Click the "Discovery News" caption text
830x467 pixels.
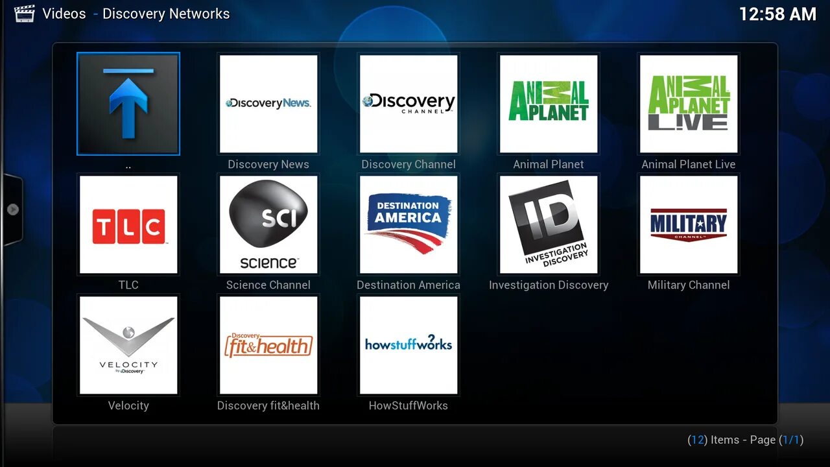click(268, 164)
